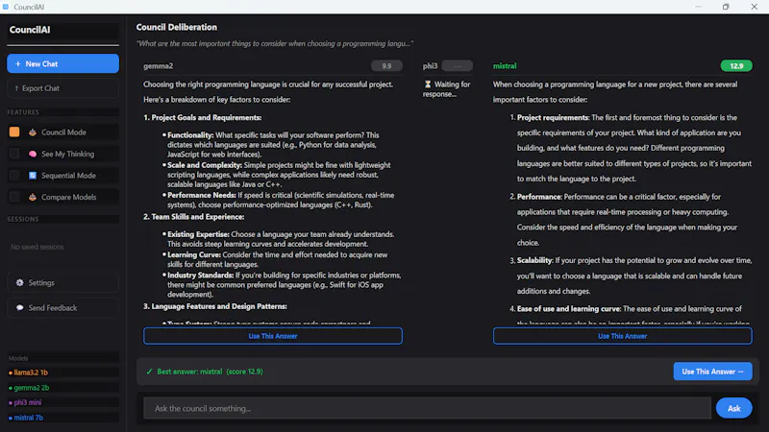Click the up-arrow icon in Export Chat
The image size is (769, 432).
click(16, 88)
